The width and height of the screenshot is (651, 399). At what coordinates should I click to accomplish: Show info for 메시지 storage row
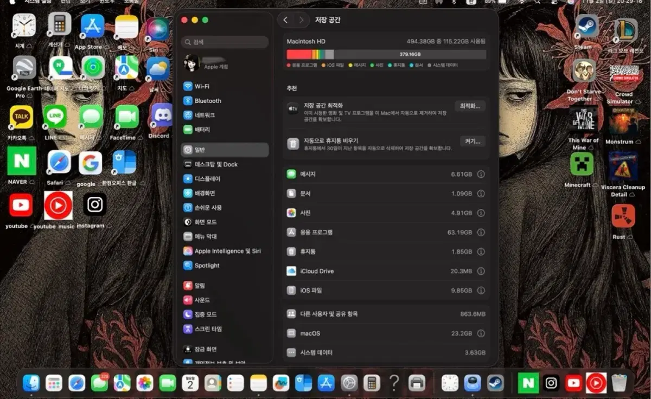481,175
